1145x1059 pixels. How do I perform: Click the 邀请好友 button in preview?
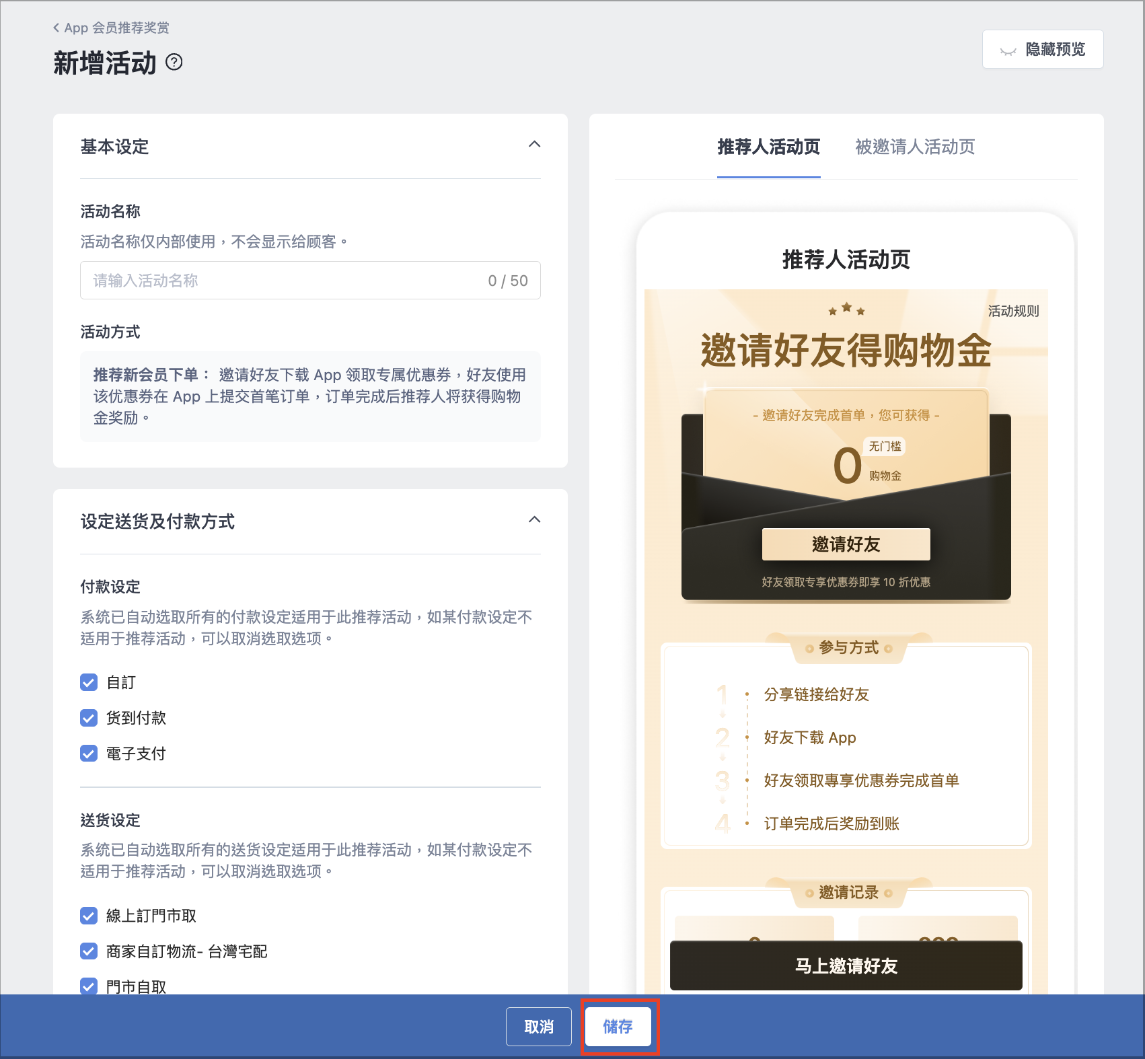846,544
